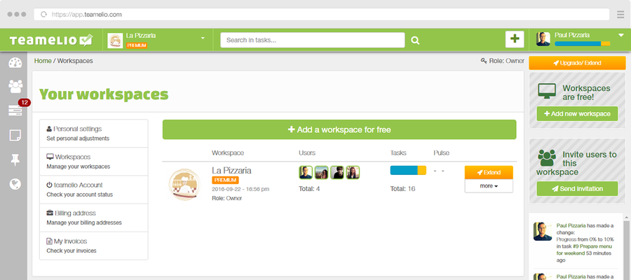Click the 2016-09-22 - 16:56 pm date
Screen dimensions: 631x280
click(x=240, y=189)
